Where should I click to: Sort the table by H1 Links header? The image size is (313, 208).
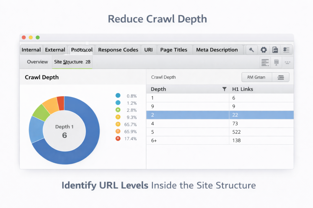coord(241,89)
